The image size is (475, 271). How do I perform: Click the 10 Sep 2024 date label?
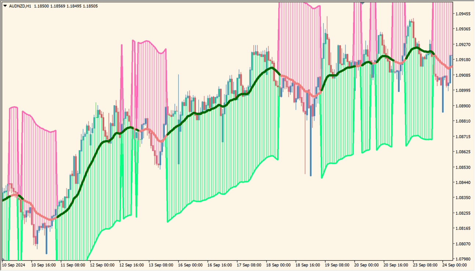[x=14, y=265]
